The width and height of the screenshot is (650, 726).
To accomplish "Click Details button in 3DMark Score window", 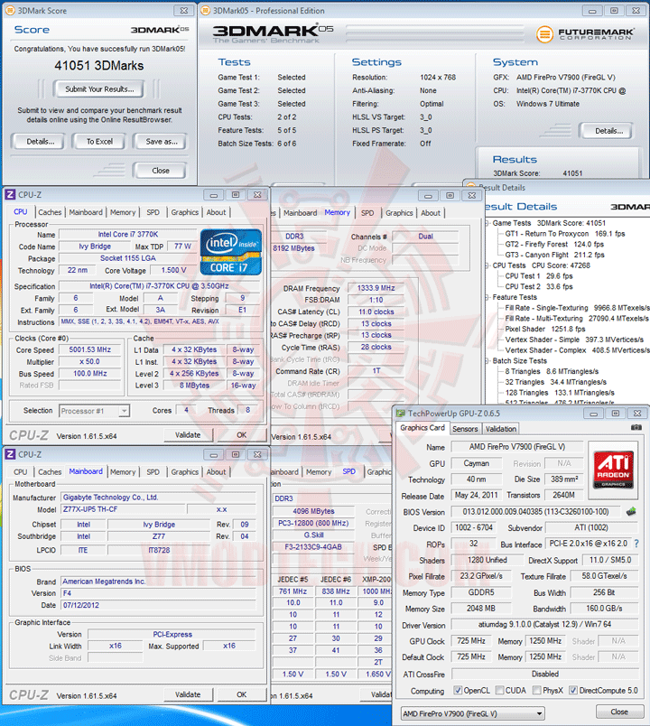I will (x=41, y=142).
